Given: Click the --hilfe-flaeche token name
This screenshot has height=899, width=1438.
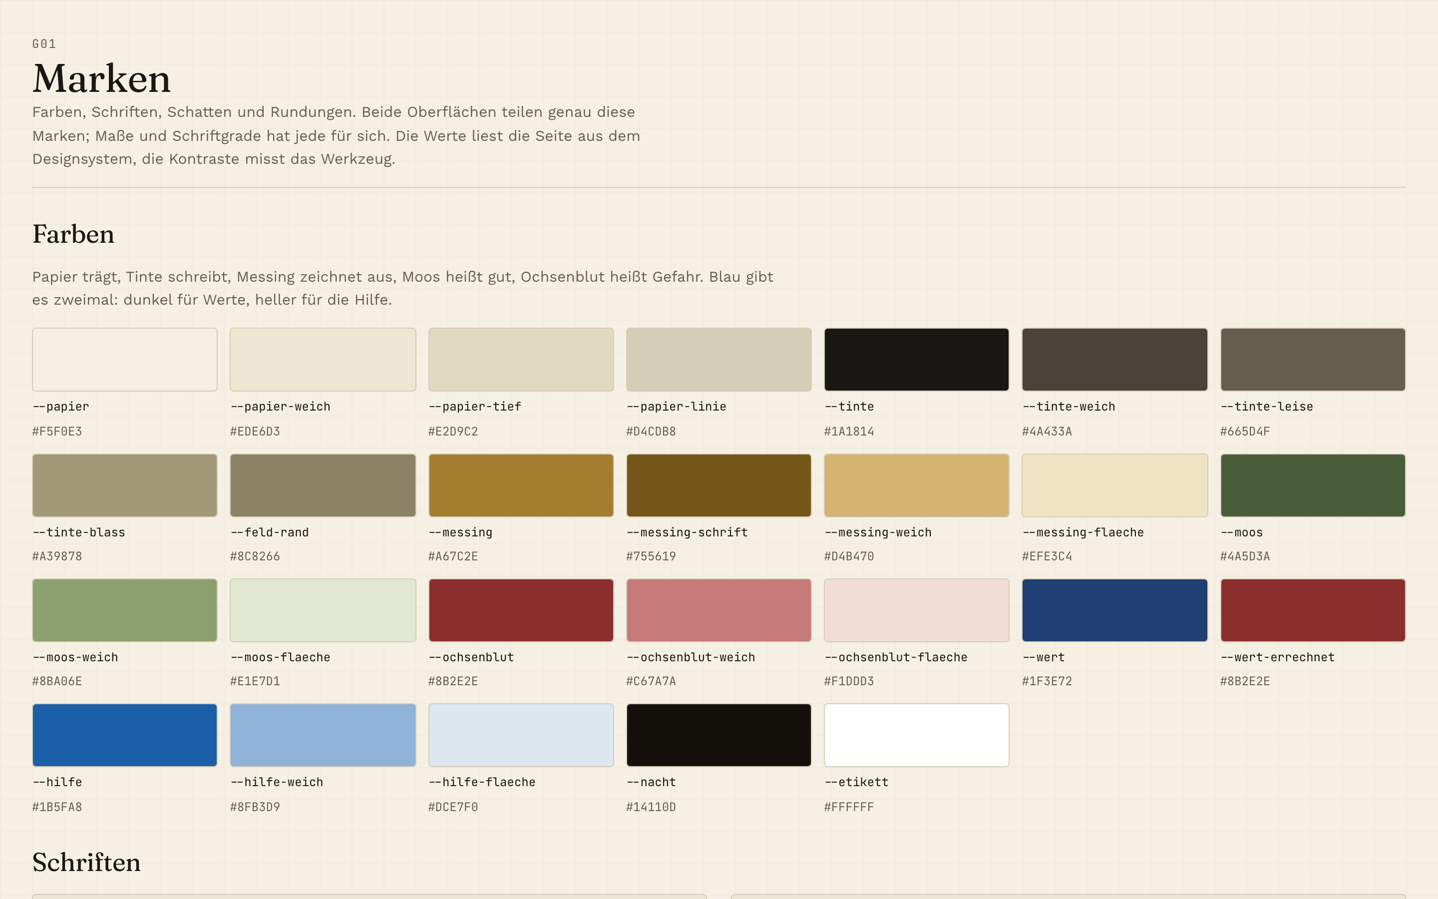Looking at the screenshot, I should point(482,782).
